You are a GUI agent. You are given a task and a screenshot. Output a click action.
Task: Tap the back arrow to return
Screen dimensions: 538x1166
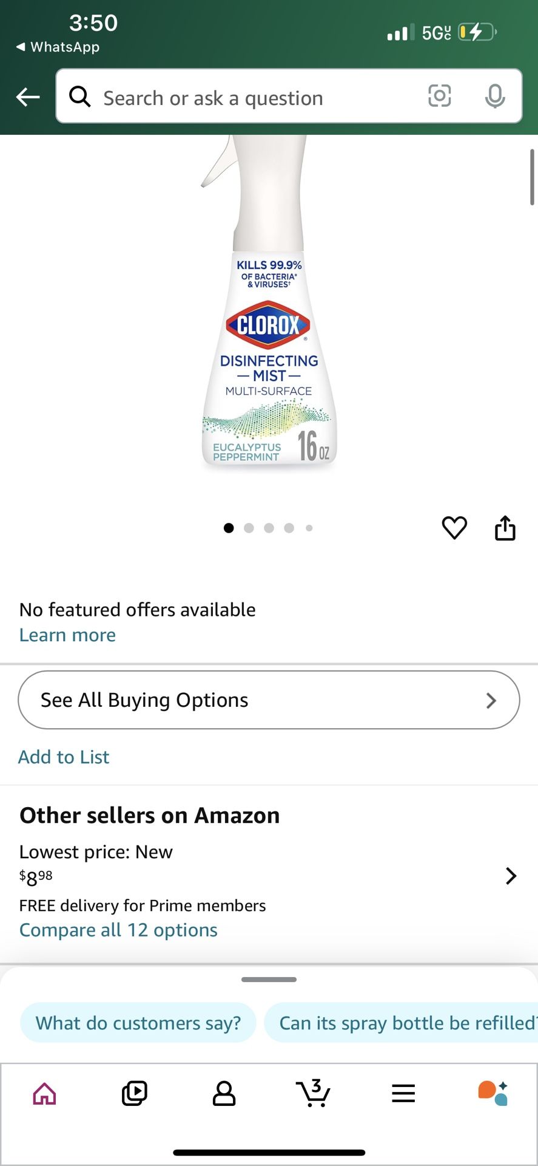27,97
